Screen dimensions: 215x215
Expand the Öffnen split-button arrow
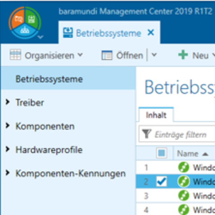pyautogui.click(x=154, y=55)
